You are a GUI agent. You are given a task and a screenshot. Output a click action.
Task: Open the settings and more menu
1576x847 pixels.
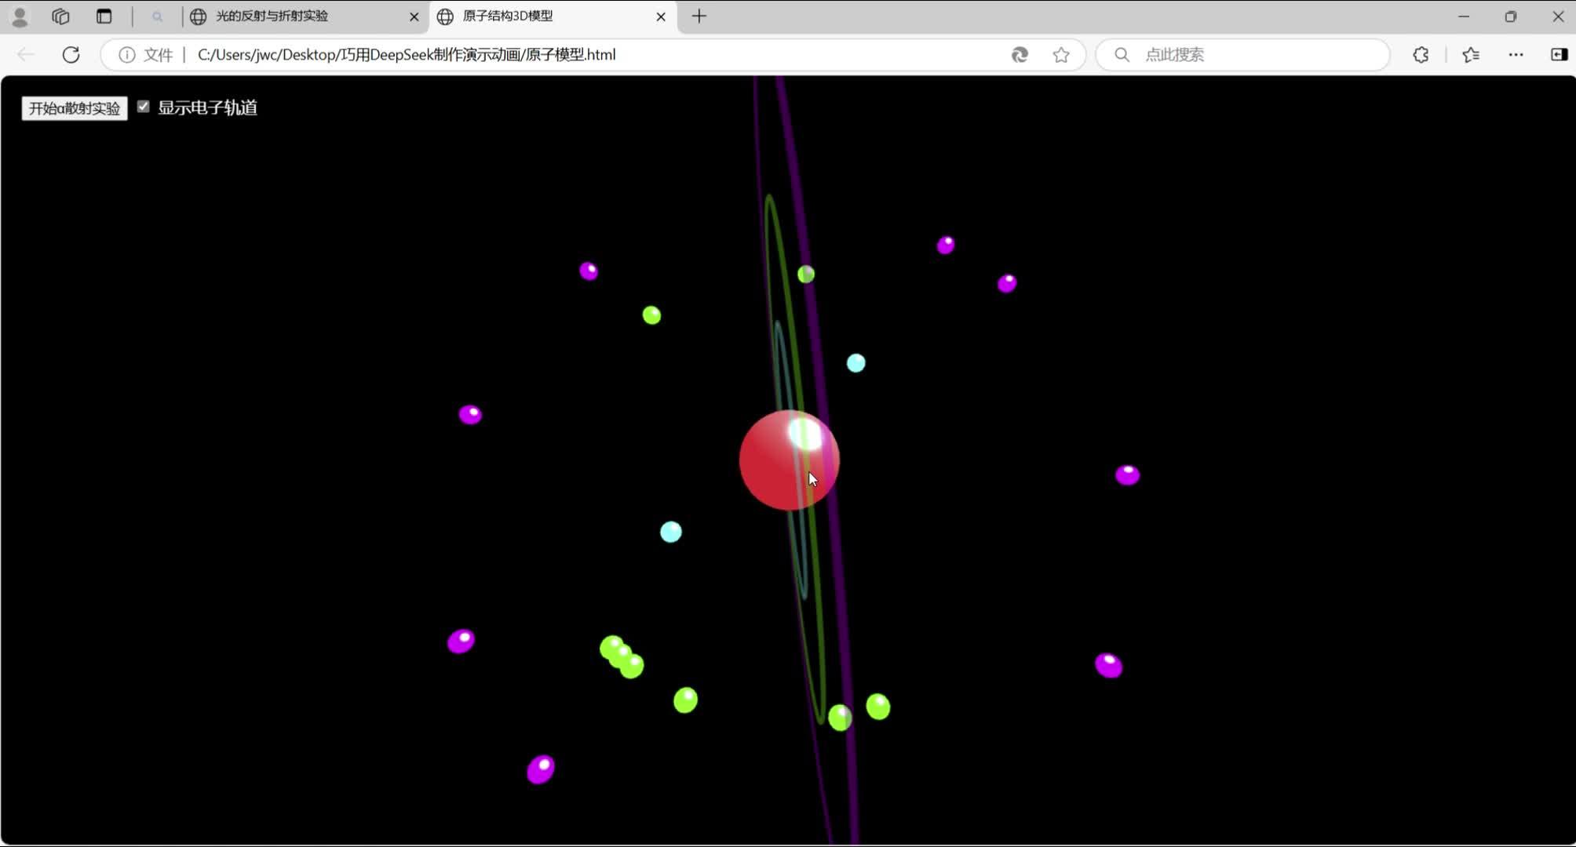coord(1516,55)
